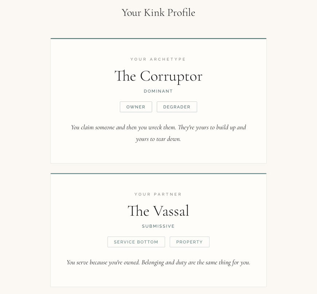Click the line 'yours to tear down.'
The width and height of the screenshot is (317, 294).
tap(158, 139)
